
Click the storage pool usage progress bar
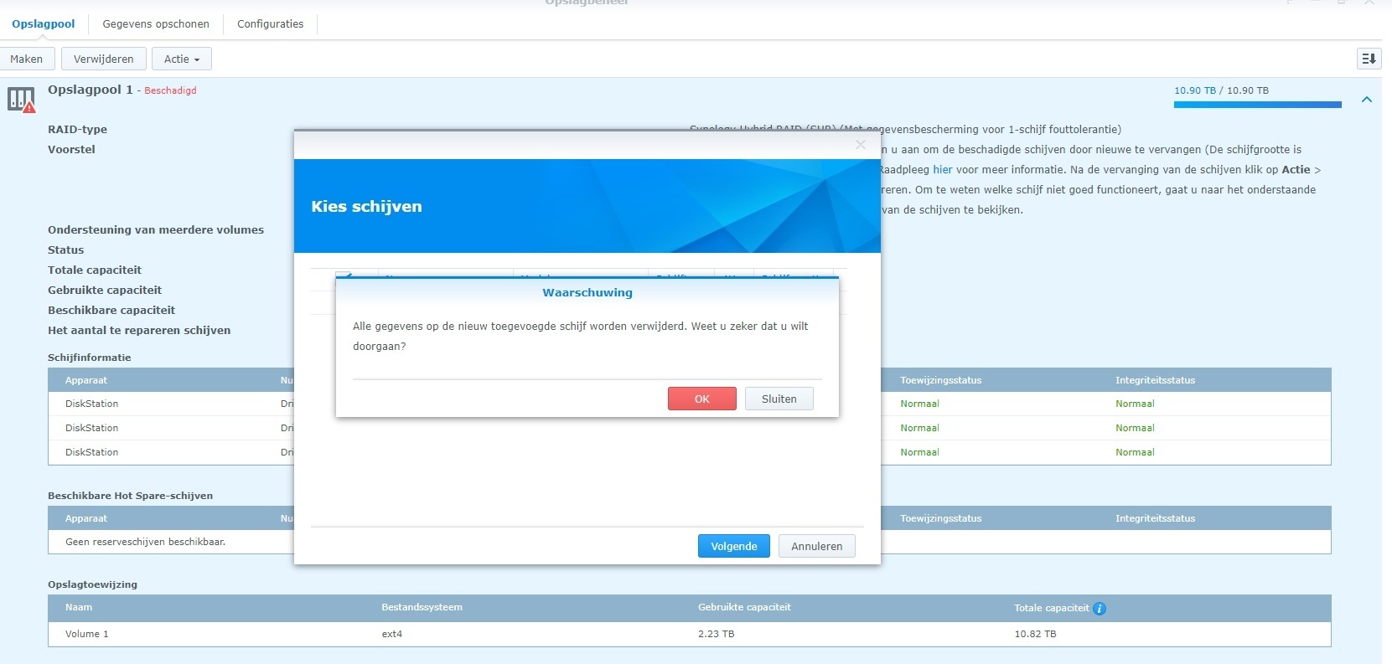1257,105
